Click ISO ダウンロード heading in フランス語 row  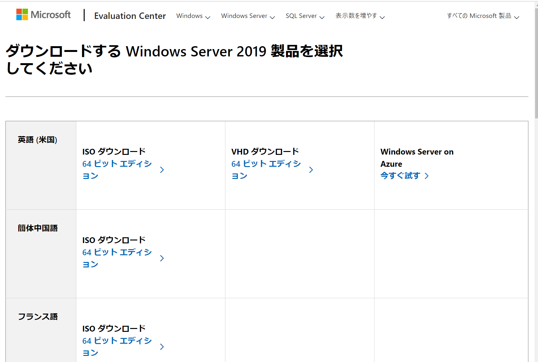(114, 329)
